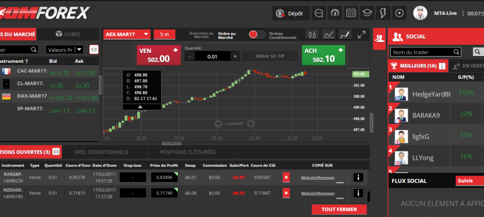Toggle open positions list view icon
The image size is (484, 217).
[56, 152]
